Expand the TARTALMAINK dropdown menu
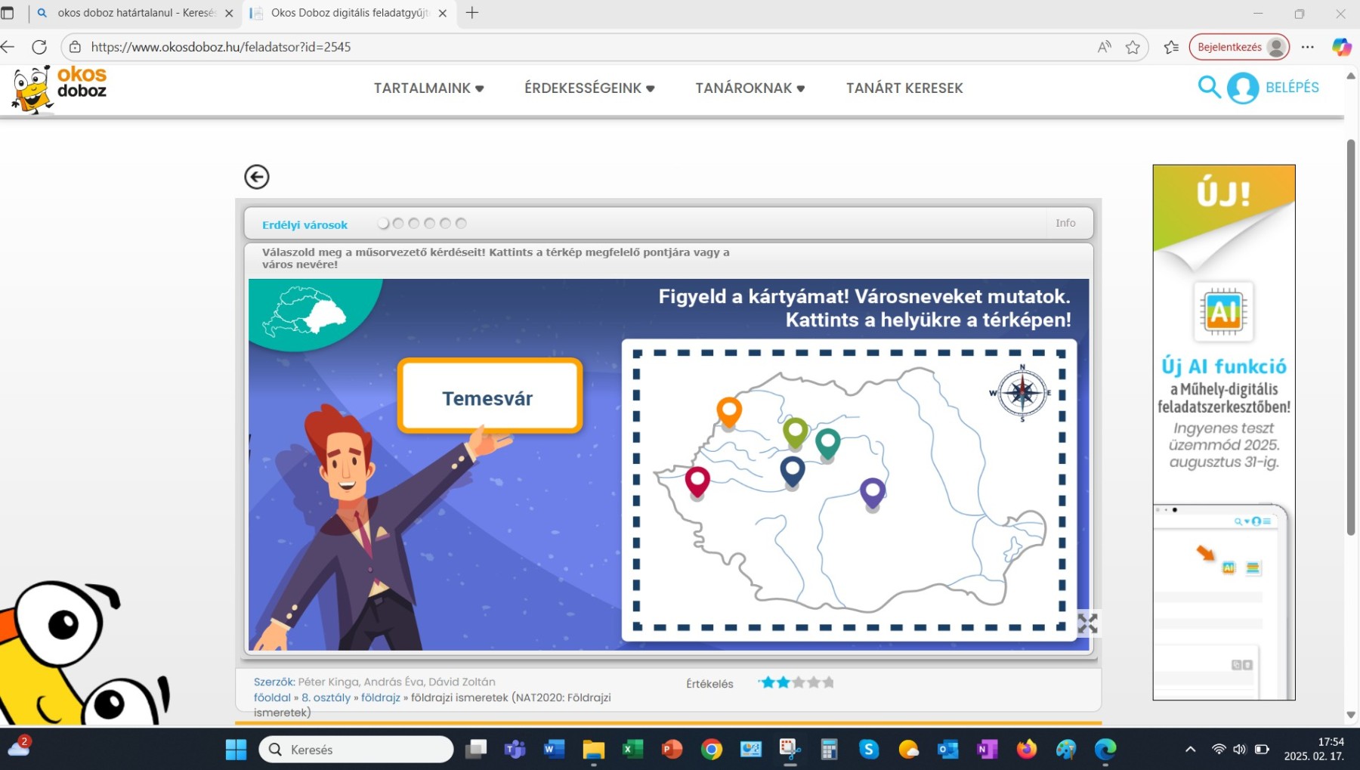The height and width of the screenshot is (770, 1360). click(x=428, y=88)
